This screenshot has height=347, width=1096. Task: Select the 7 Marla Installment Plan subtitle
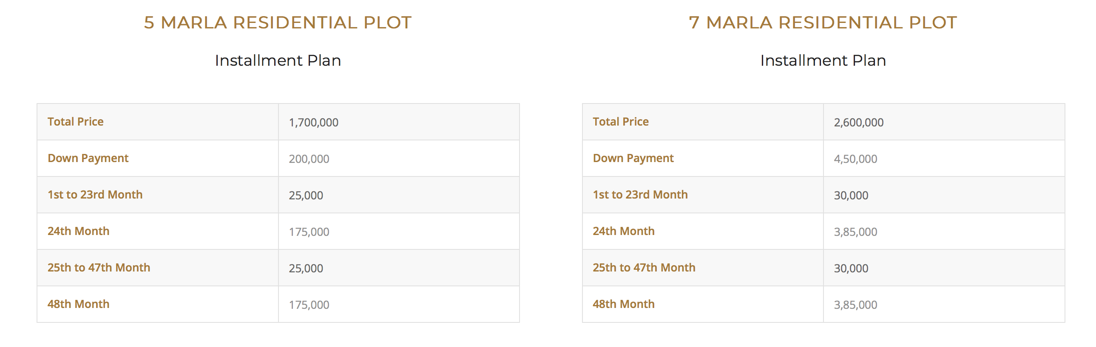tap(823, 60)
